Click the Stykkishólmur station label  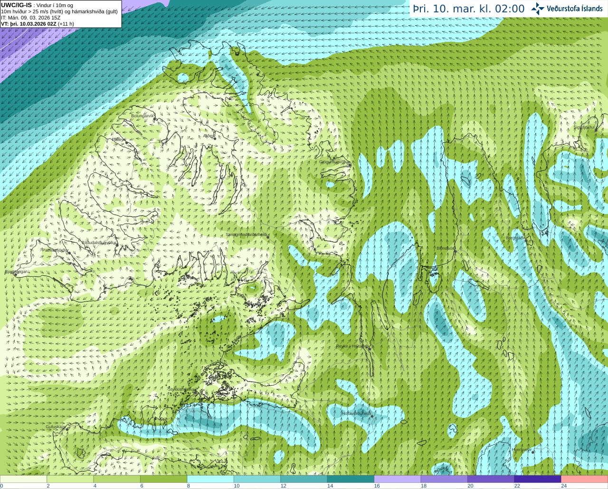pos(182,389)
